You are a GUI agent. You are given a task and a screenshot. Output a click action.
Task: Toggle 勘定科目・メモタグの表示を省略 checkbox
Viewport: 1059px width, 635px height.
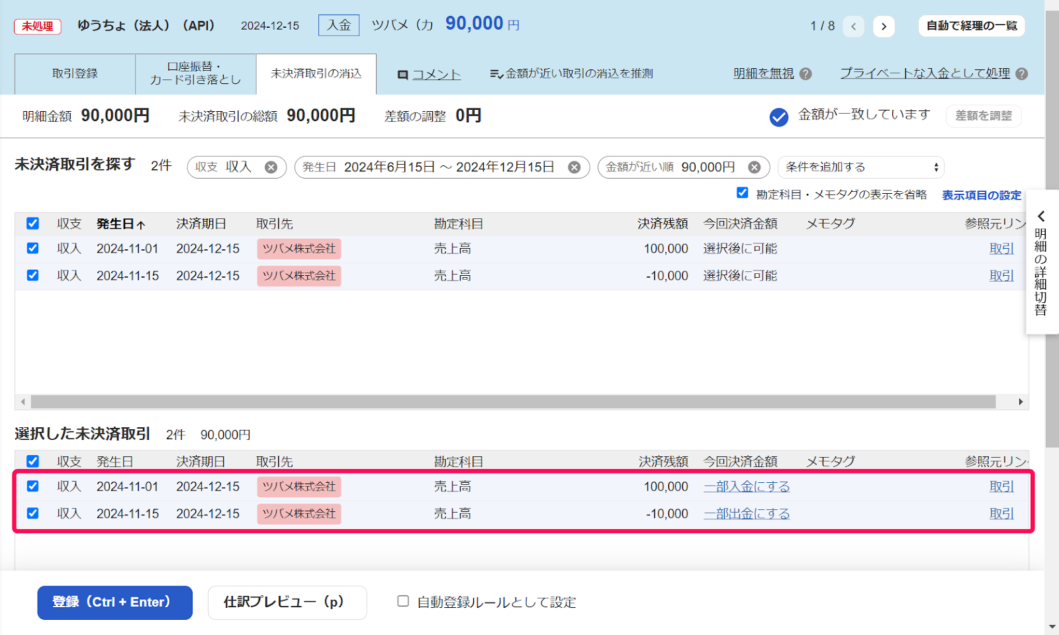point(743,192)
